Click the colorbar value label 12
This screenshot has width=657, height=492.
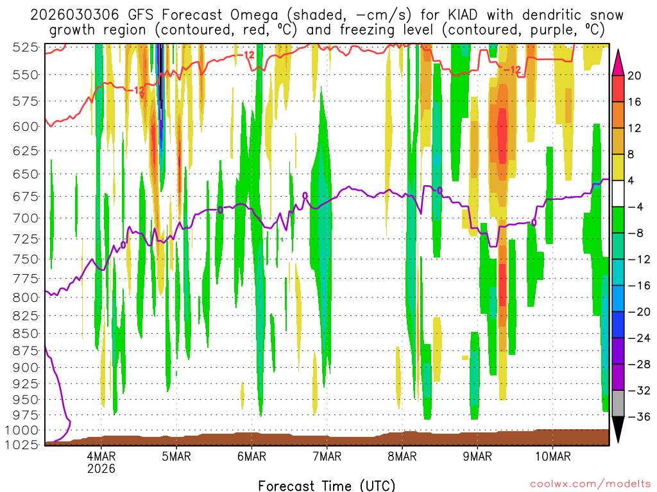tap(635, 128)
